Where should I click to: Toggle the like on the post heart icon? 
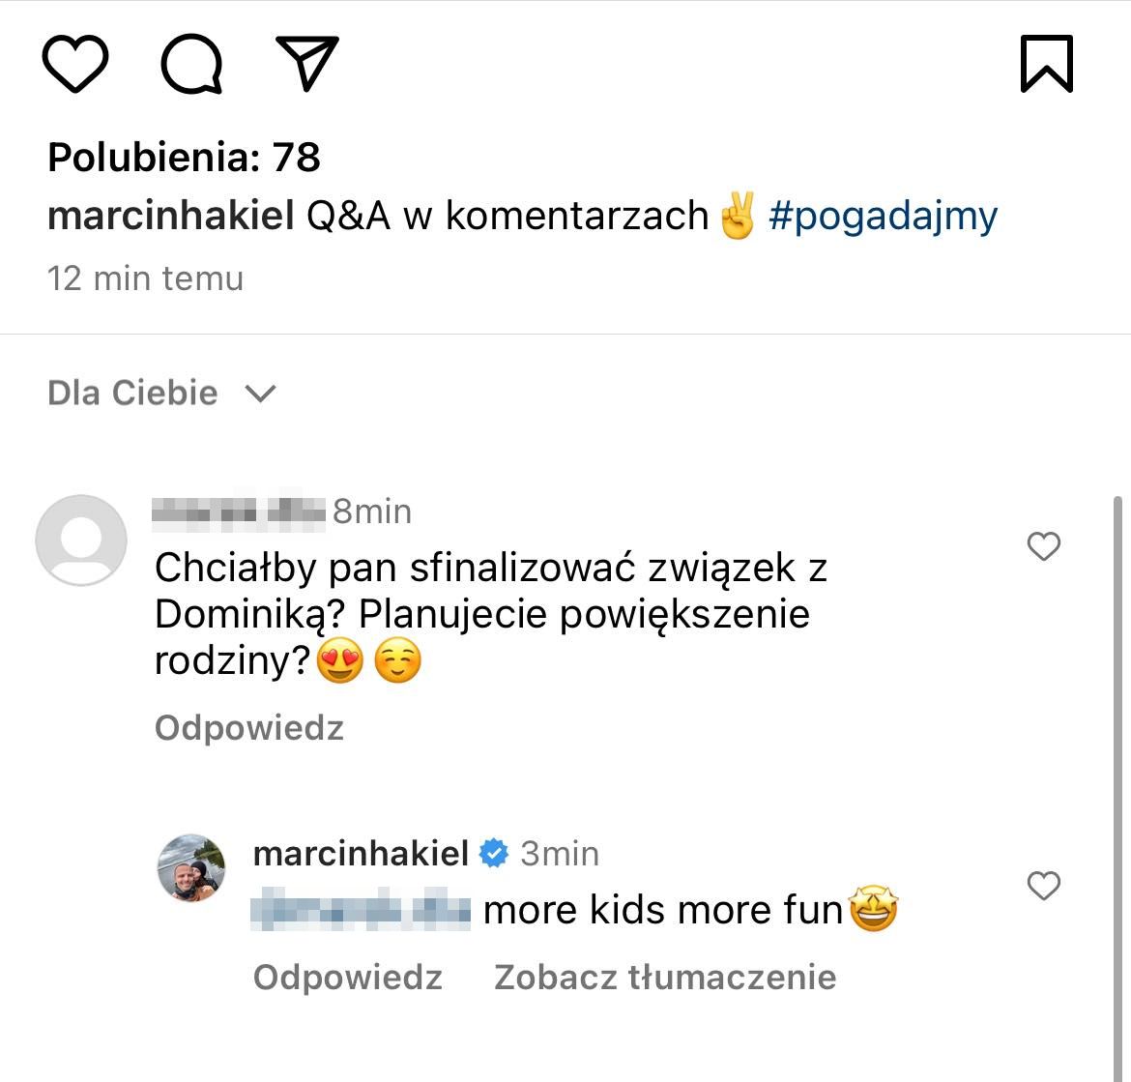pyautogui.click(x=75, y=61)
